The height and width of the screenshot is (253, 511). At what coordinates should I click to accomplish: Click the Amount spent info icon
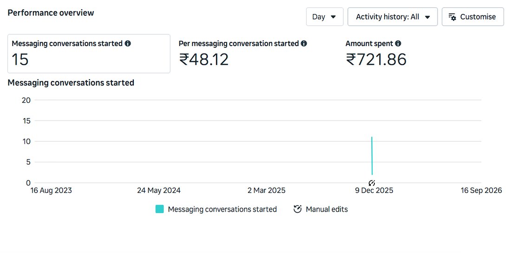click(398, 43)
